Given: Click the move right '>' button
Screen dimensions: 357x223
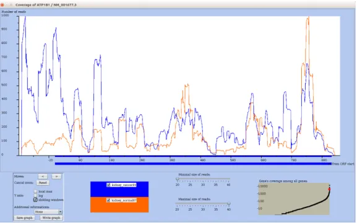Looking at the screenshot, I should (x=56, y=176).
